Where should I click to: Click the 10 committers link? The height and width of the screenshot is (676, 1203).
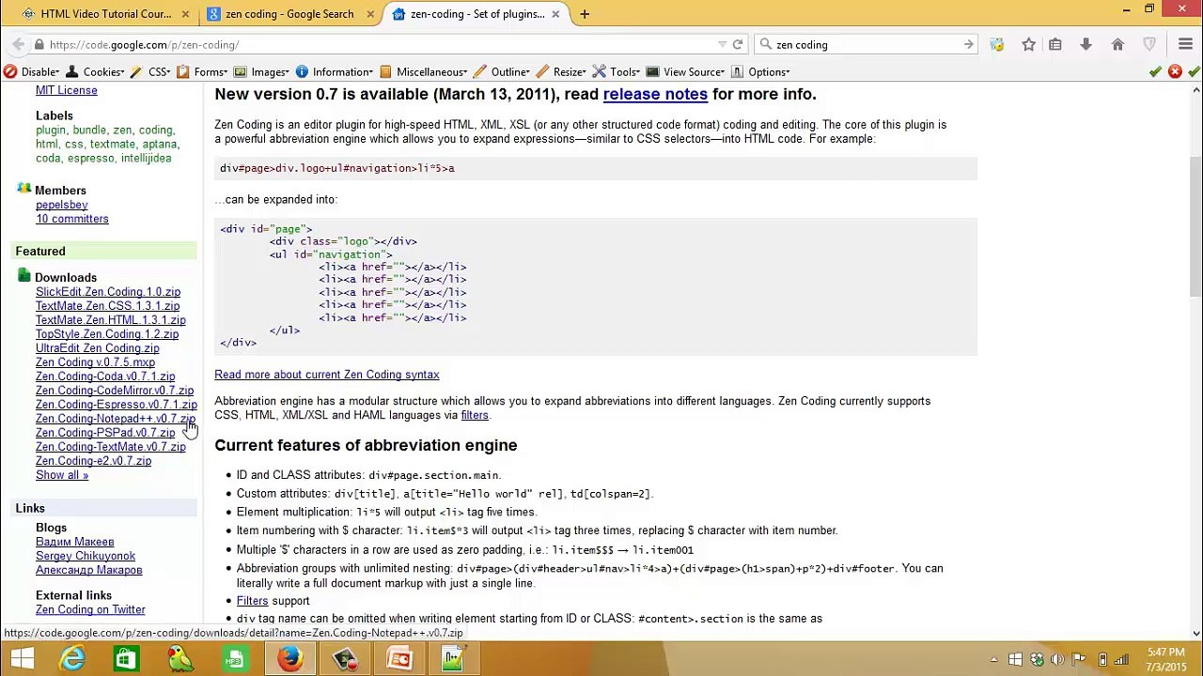tap(71, 219)
